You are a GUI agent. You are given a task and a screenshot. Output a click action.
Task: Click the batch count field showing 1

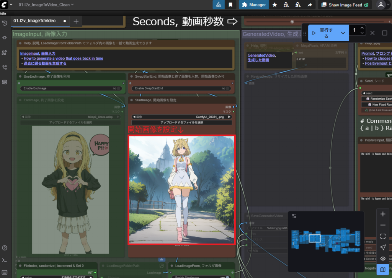pos(354,30)
